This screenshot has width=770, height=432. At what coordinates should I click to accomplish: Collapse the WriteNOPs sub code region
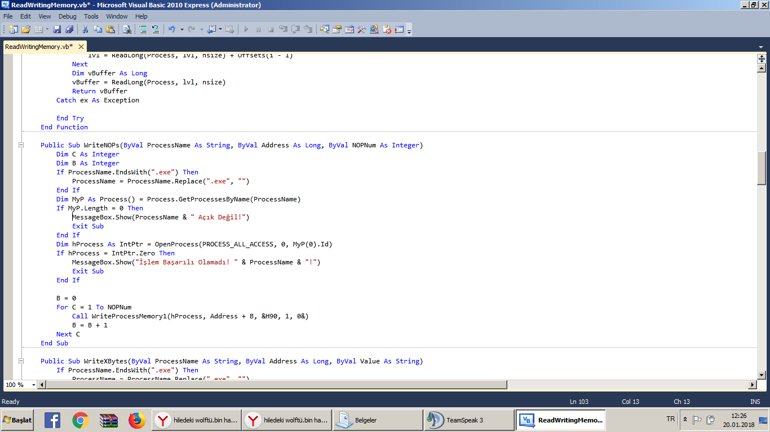click(21, 145)
